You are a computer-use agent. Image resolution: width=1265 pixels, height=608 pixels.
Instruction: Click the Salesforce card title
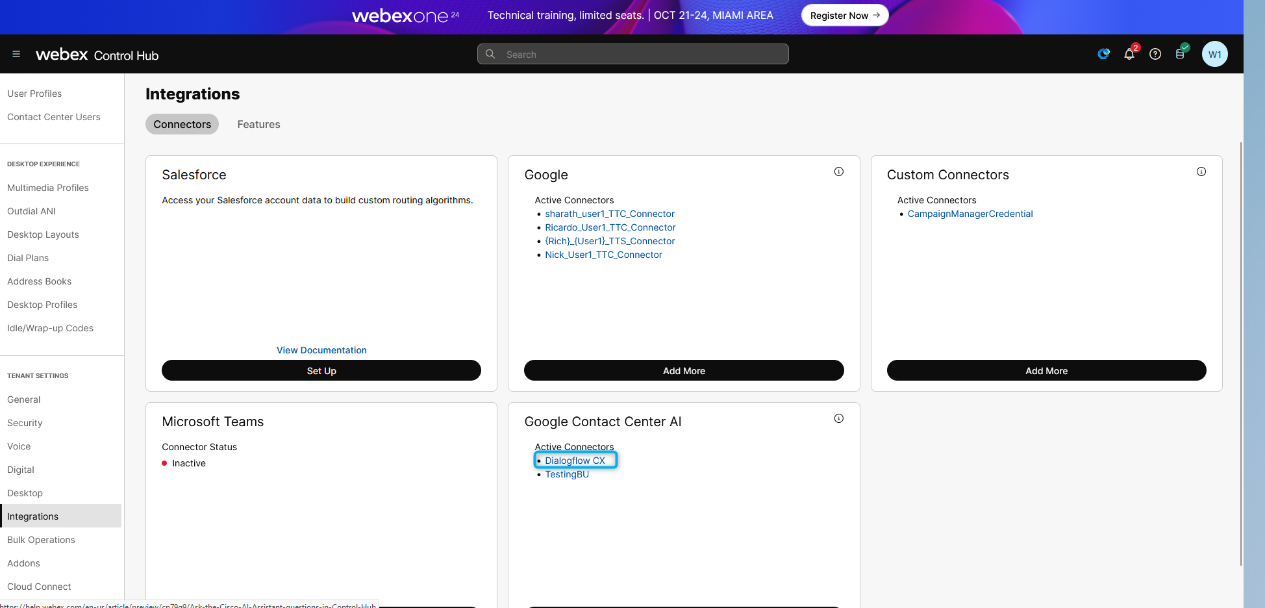tap(194, 175)
